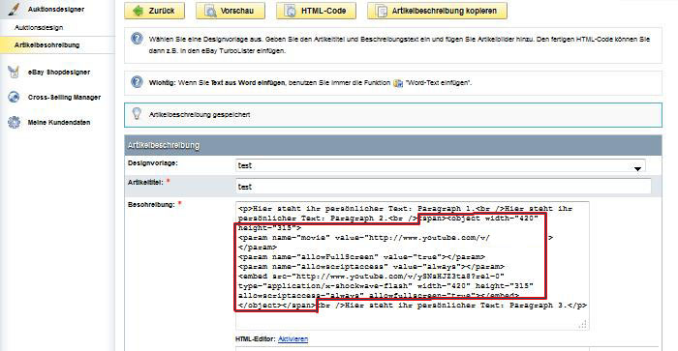The height and width of the screenshot is (351, 678).
Task: Click into the Beschreibung text area
Action: tap(412, 266)
